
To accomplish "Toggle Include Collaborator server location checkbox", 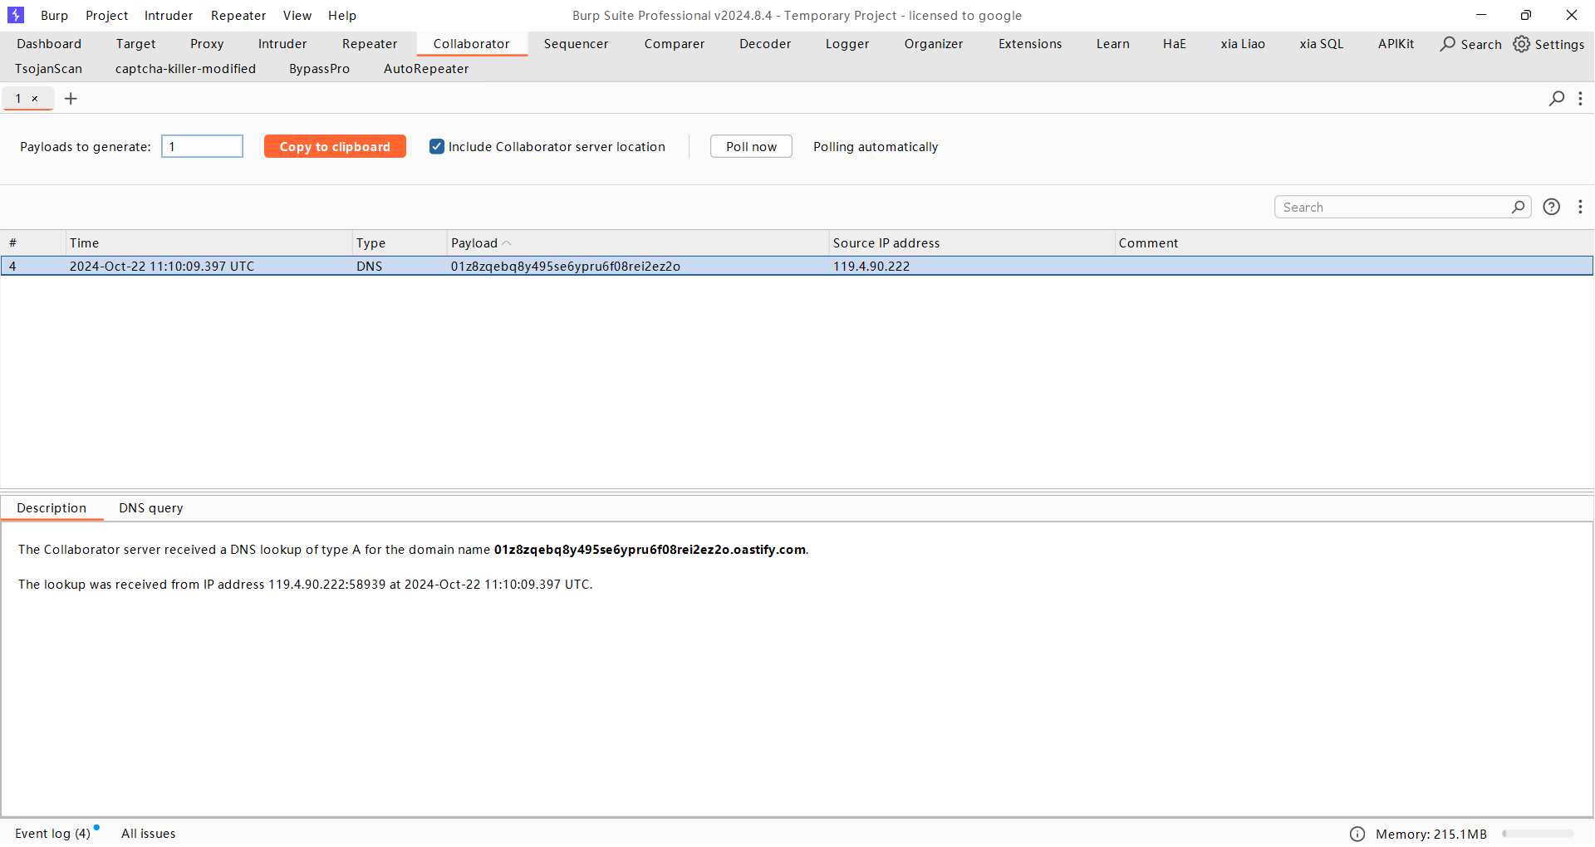I will (437, 147).
